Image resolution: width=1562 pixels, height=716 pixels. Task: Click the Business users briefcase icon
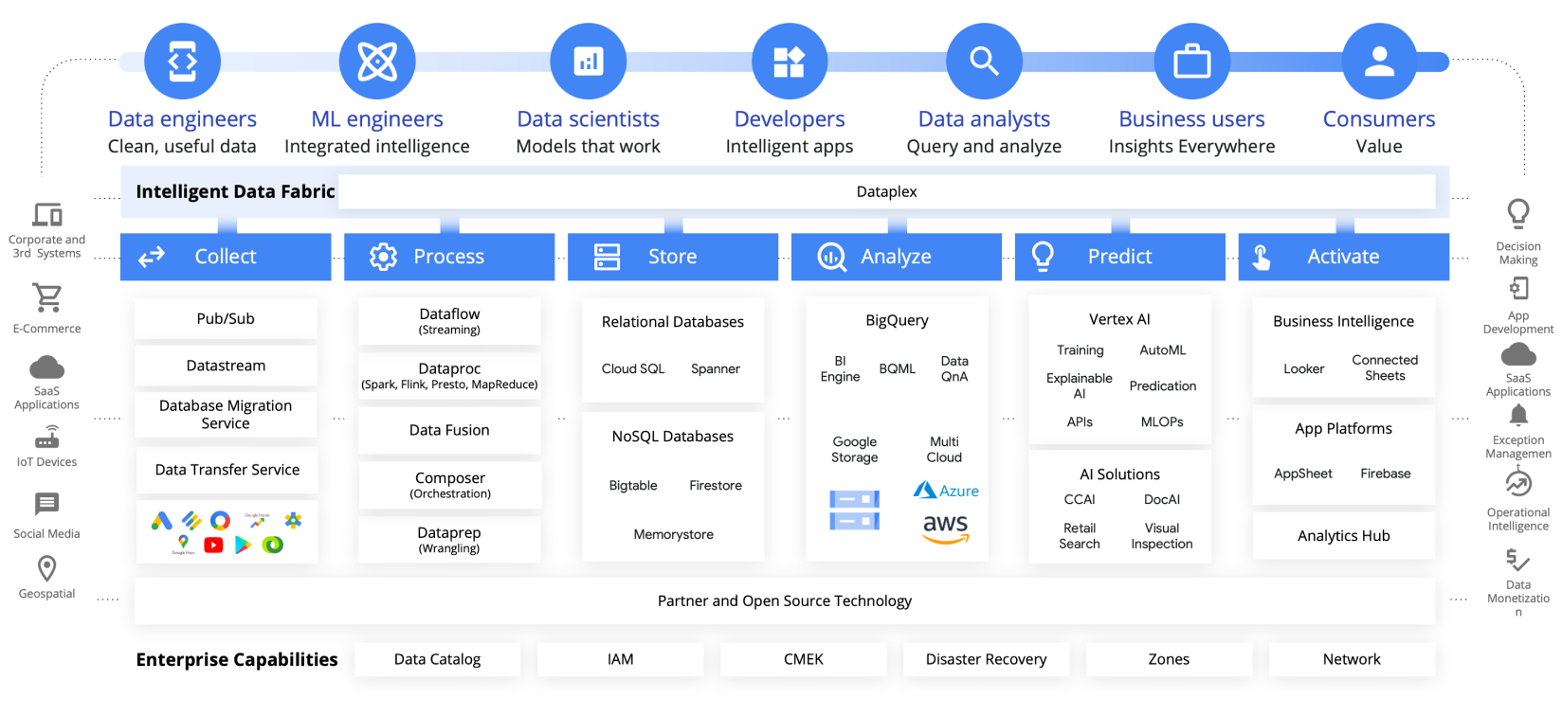click(x=1192, y=62)
